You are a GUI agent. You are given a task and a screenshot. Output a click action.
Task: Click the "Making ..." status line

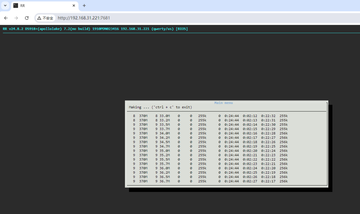tap(160, 107)
